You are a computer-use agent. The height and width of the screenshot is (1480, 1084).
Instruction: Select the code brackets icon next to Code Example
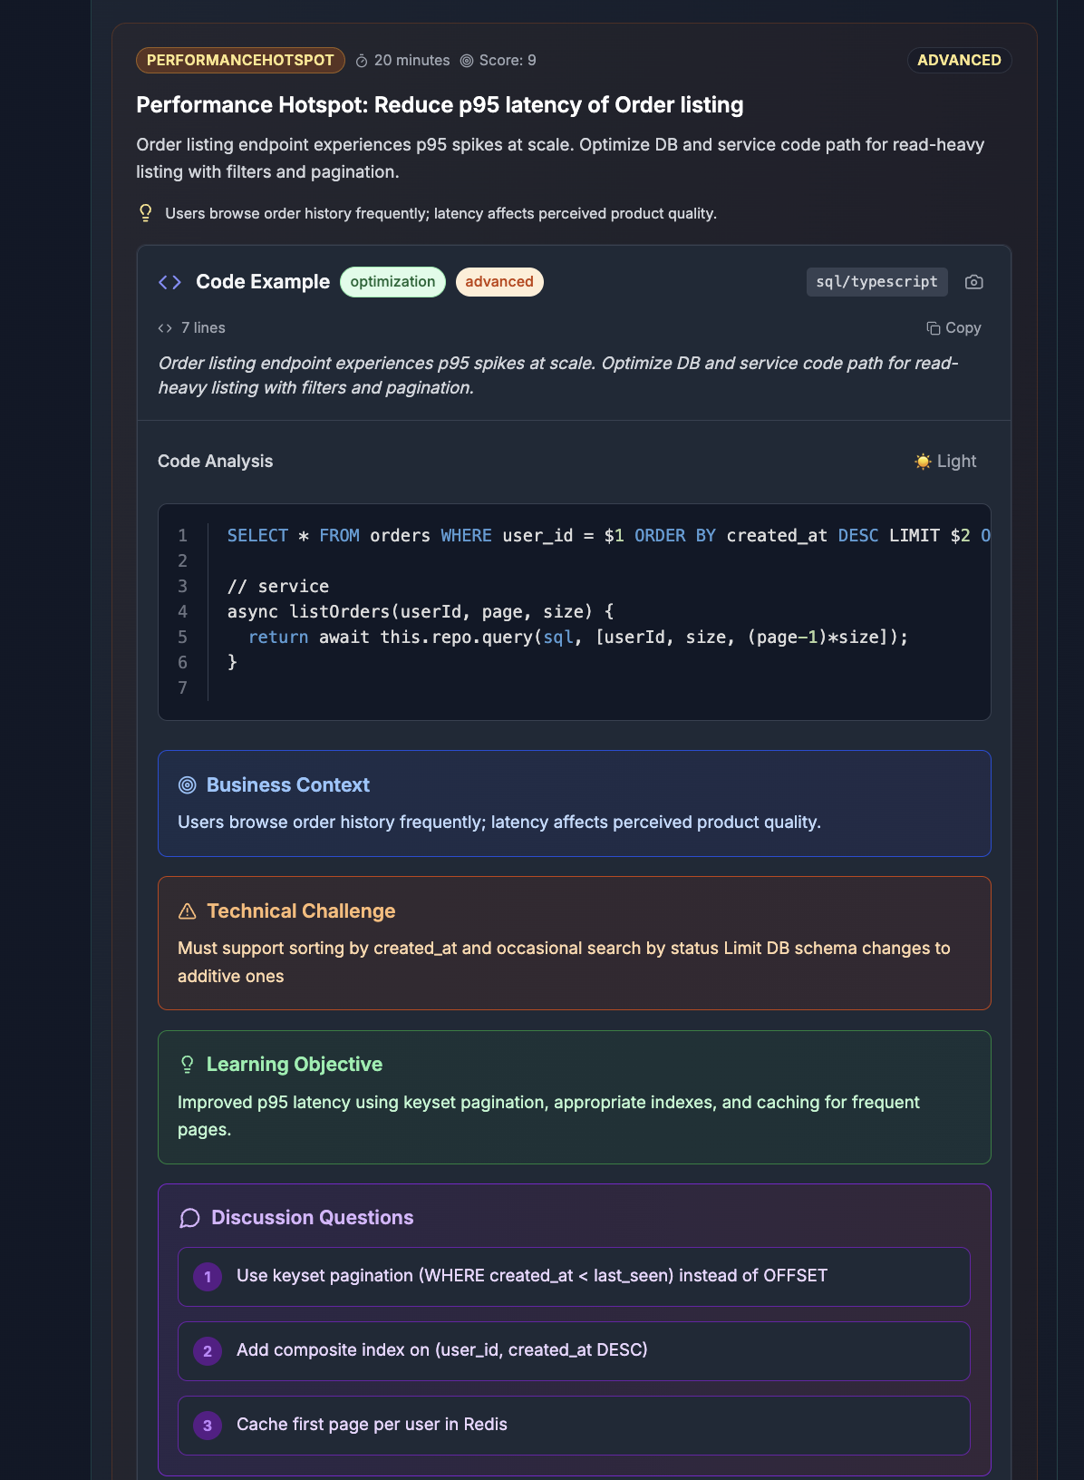169,282
